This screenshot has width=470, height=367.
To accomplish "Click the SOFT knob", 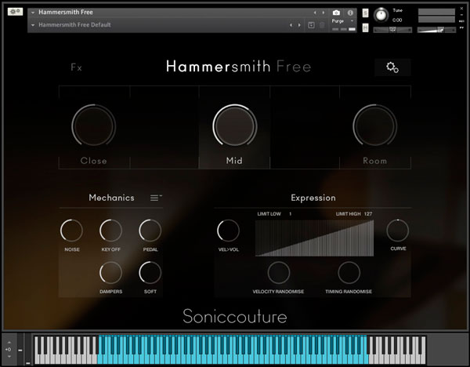I will 150,272.
